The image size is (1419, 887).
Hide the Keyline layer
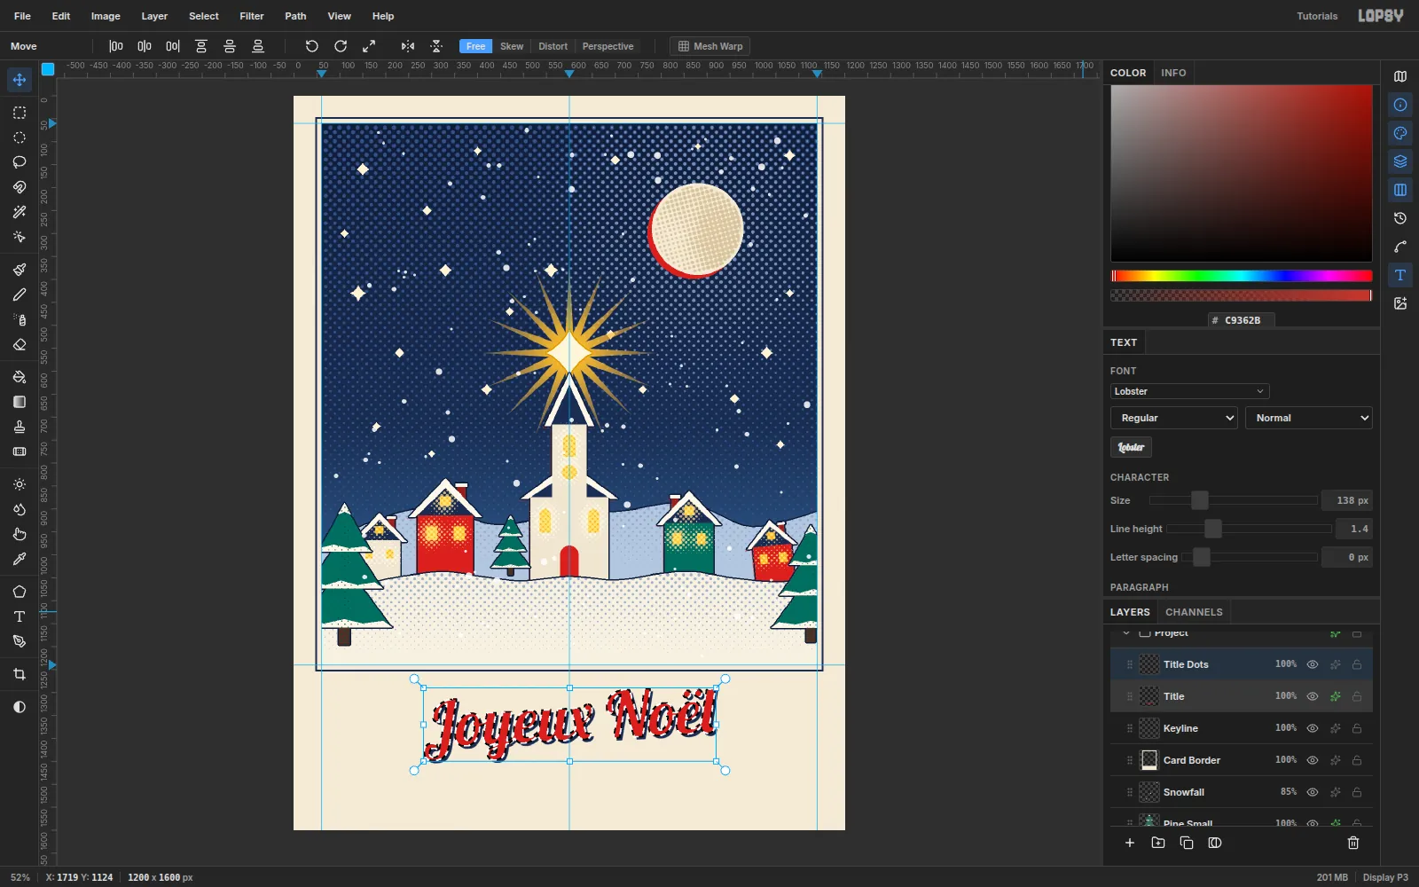(1313, 728)
